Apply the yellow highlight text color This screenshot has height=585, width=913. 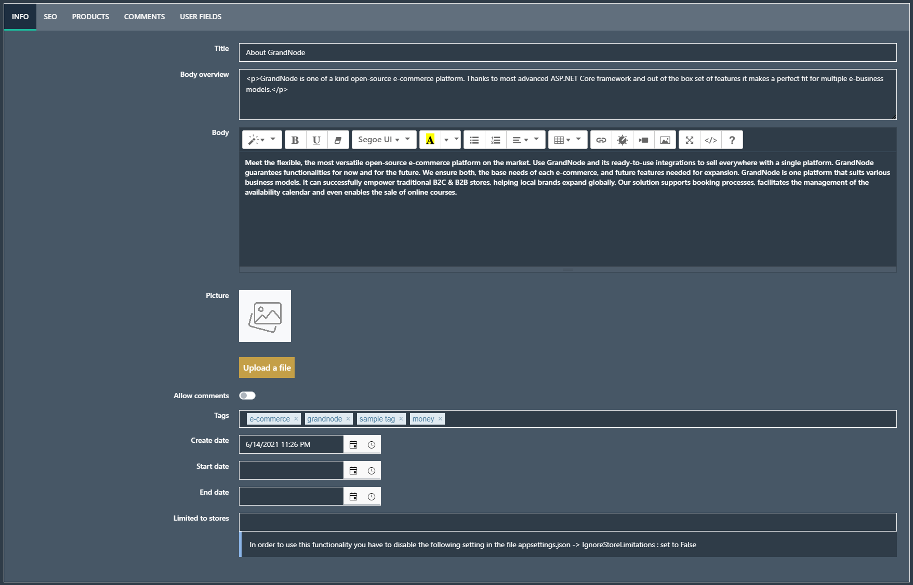coord(430,140)
